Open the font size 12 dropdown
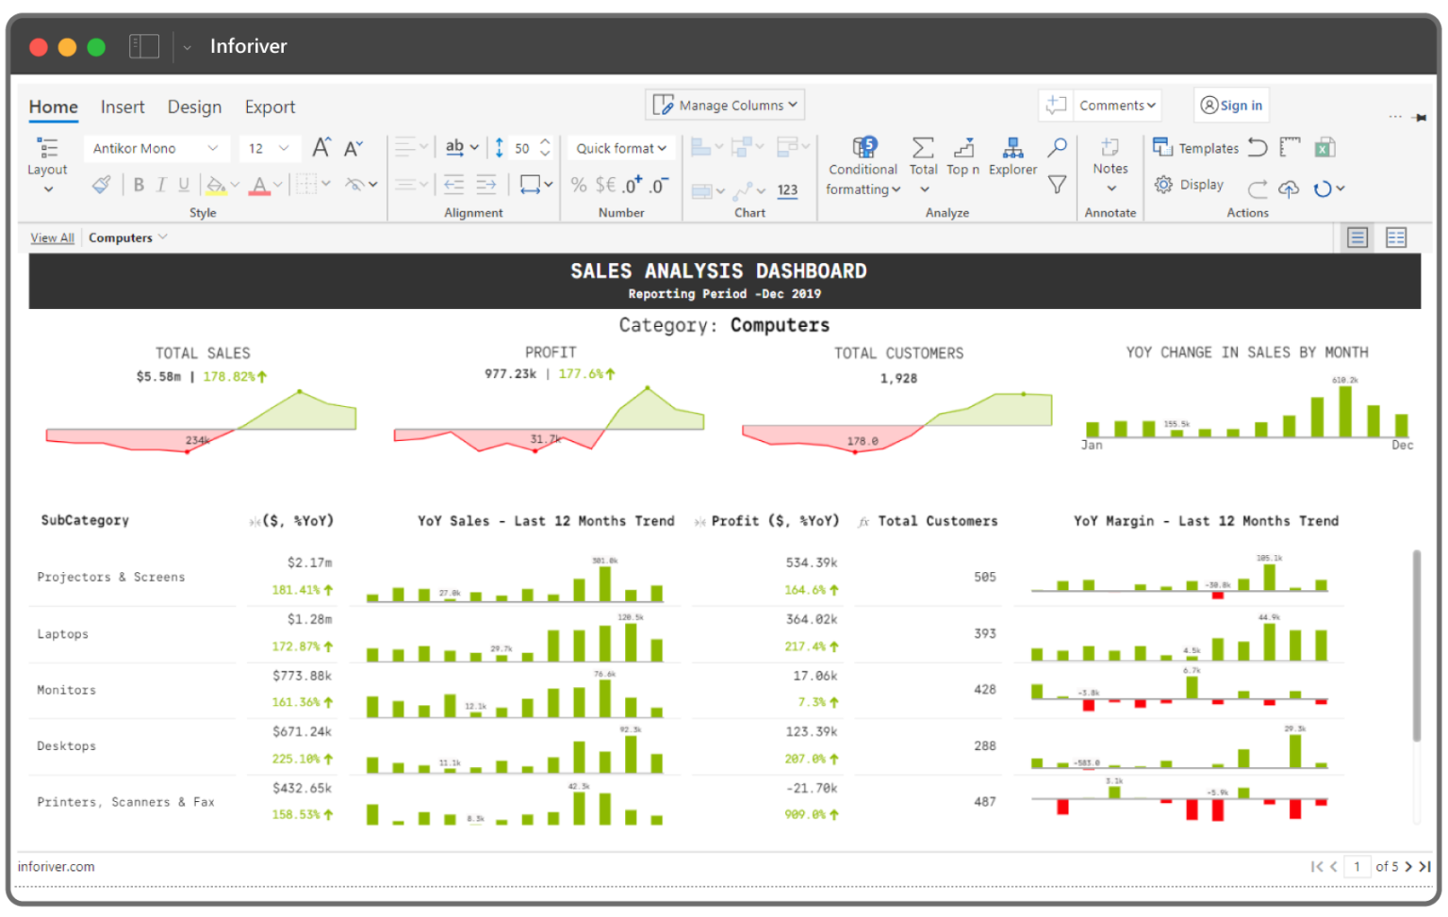Image resolution: width=1448 pixels, height=917 pixels. 269,148
